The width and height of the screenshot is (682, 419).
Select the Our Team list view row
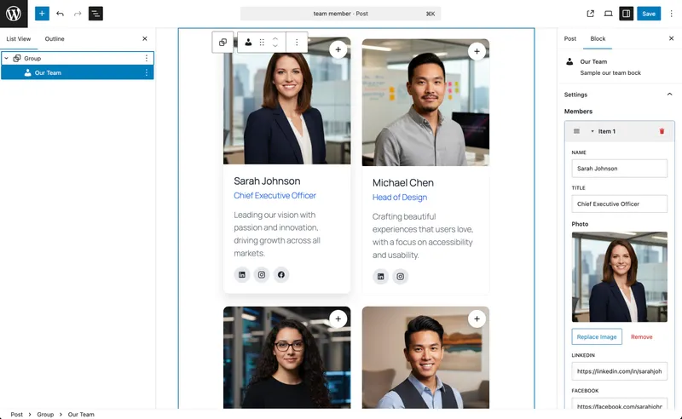78,72
